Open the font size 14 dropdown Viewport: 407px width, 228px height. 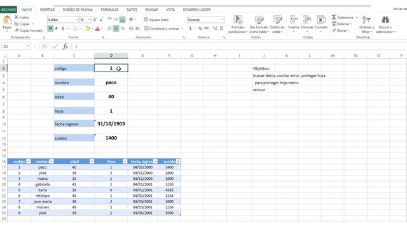[x=89, y=20]
